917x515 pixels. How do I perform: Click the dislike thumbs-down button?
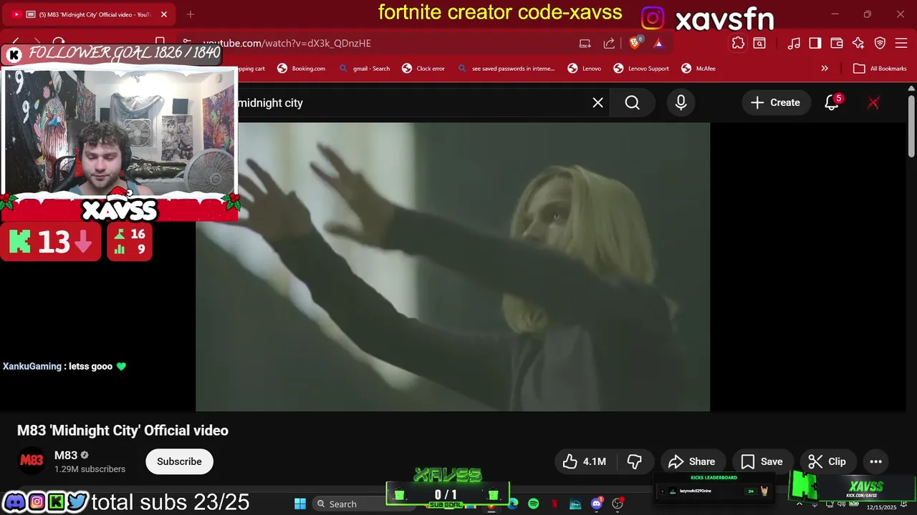pos(634,461)
